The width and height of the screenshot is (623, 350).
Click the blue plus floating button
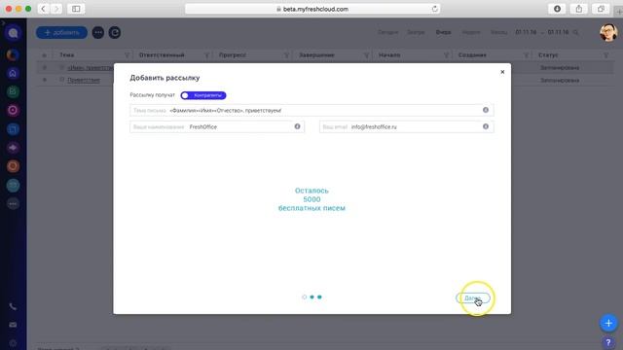608,323
